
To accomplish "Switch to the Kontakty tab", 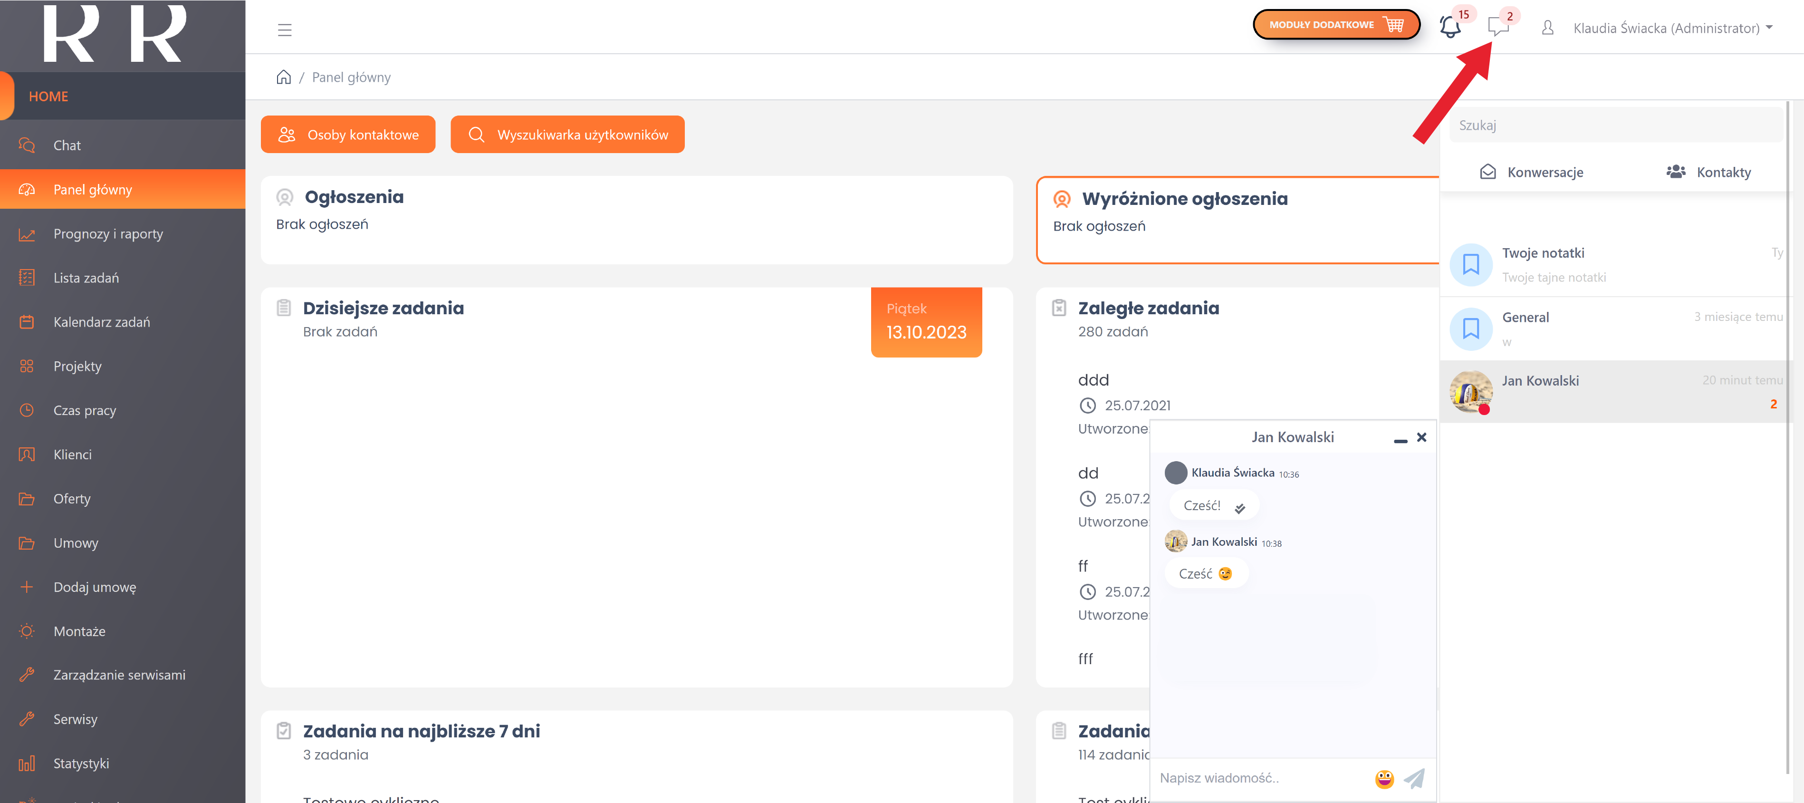I will [1708, 173].
